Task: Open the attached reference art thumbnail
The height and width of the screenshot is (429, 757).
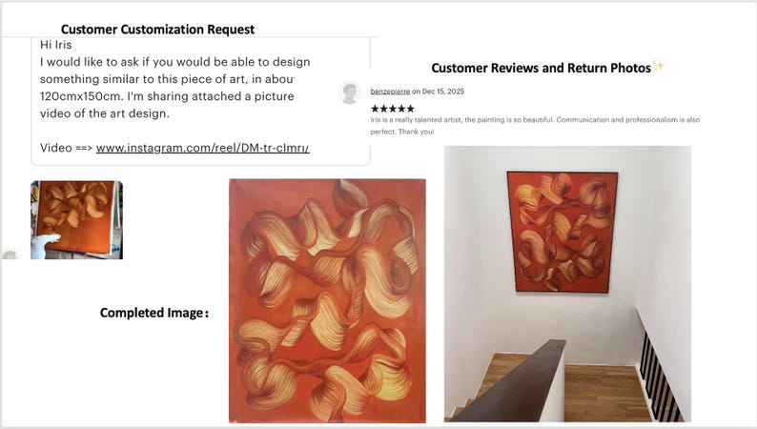Action: point(77,220)
